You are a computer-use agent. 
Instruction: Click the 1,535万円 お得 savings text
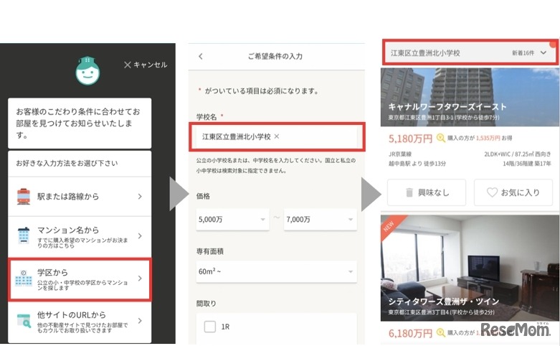494,138
